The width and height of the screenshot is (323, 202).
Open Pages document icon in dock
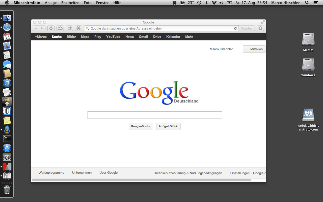pyautogui.click(x=7, y=92)
